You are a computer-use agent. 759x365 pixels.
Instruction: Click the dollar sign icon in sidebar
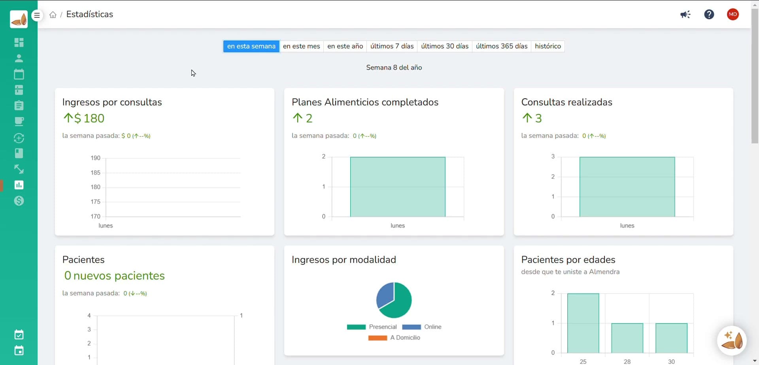19,201
